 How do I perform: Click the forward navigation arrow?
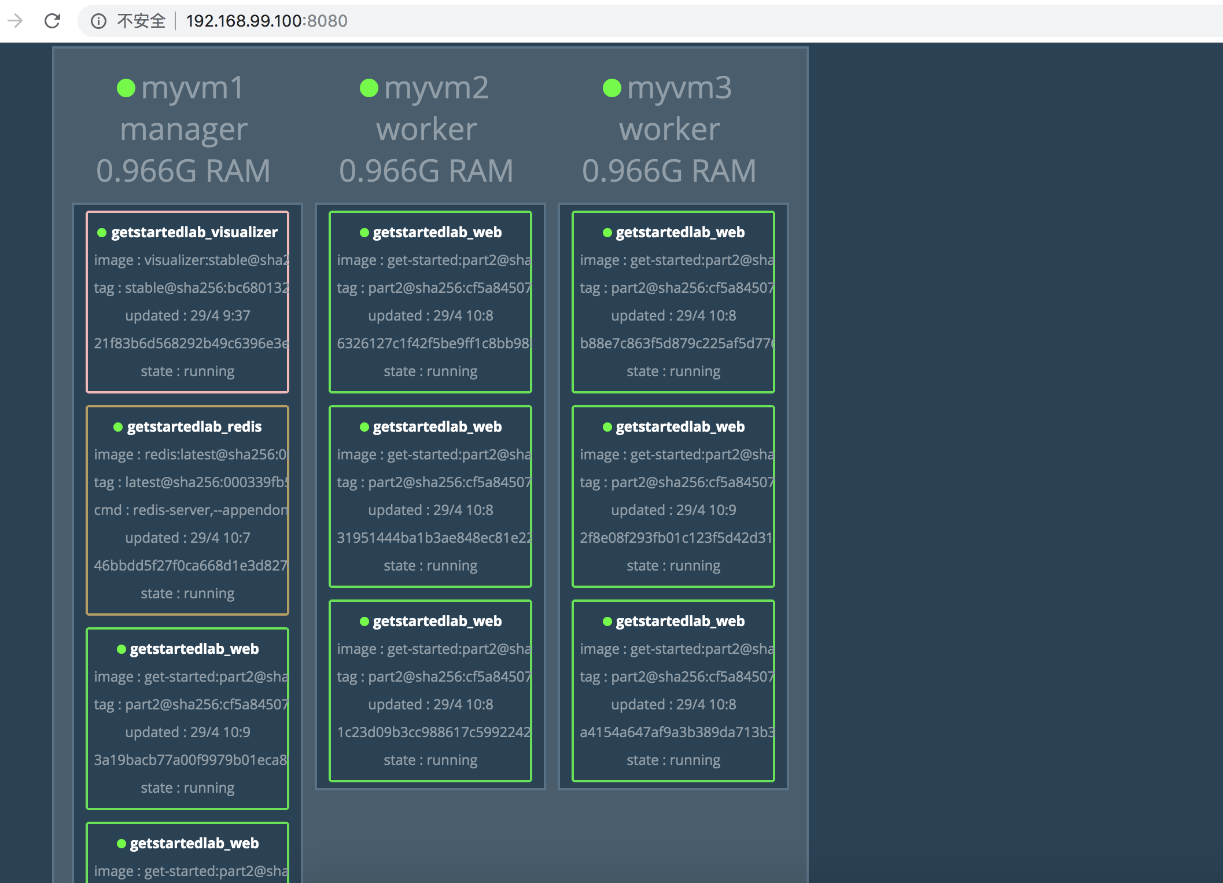16,21
